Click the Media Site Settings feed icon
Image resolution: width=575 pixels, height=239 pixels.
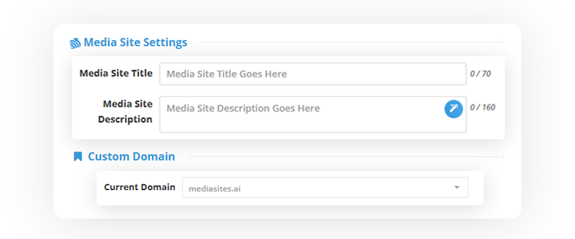(x=75, y=43)
